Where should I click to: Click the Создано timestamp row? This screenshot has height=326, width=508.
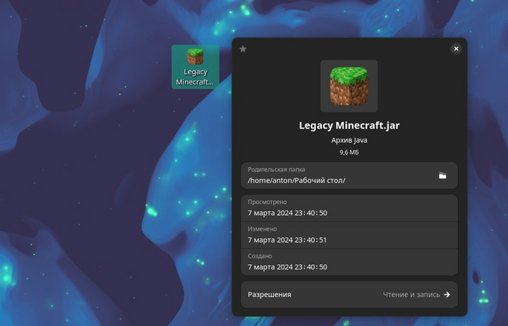point(349,262)
